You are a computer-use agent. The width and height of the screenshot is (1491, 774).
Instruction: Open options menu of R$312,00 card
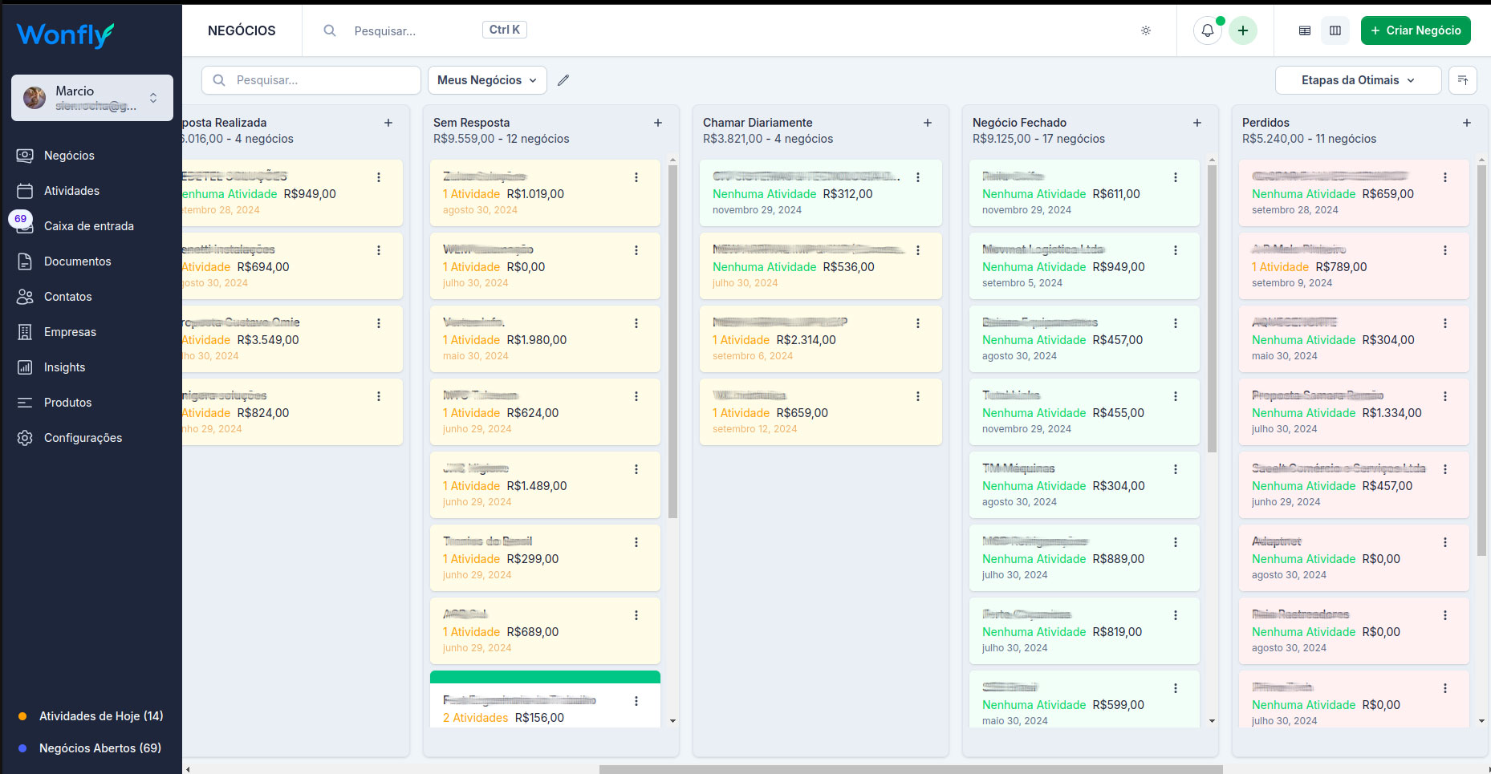tap(918, 177)
